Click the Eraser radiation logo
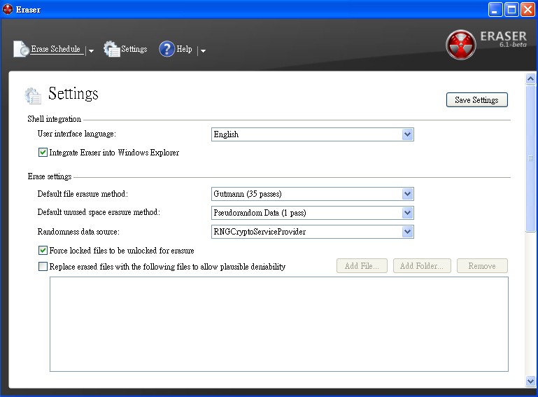Image resolution: width=538 pixels, height=397 pixels. coord(461,45)
